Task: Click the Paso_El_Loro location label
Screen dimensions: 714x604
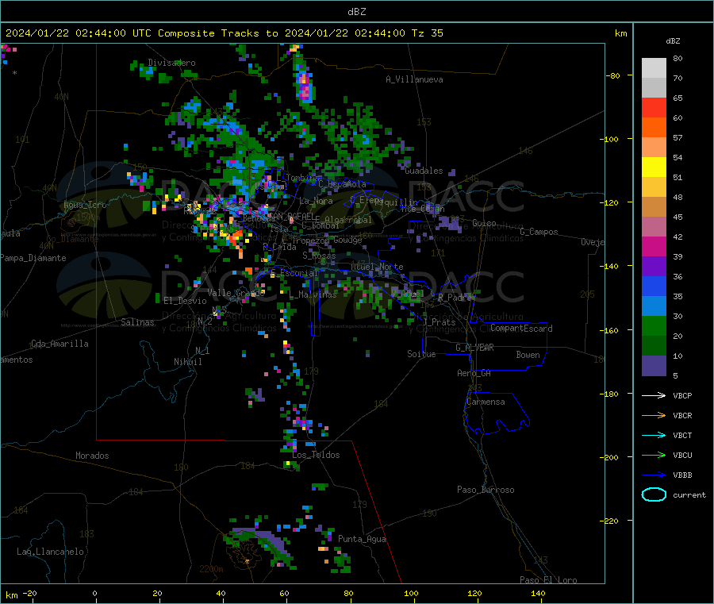Action: [549, 580]
